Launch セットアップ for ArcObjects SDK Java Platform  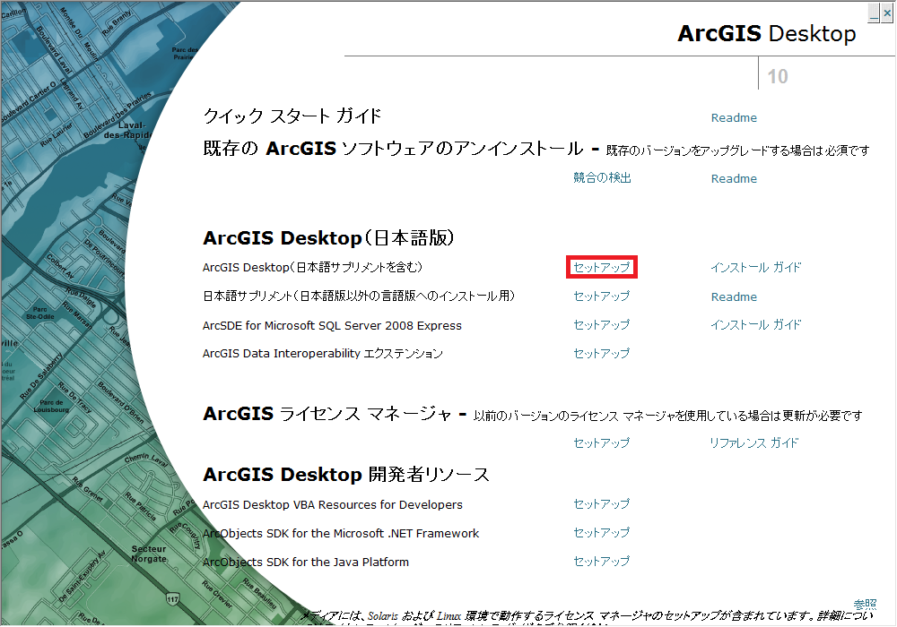pyautogui.click(x=601, y=561)
